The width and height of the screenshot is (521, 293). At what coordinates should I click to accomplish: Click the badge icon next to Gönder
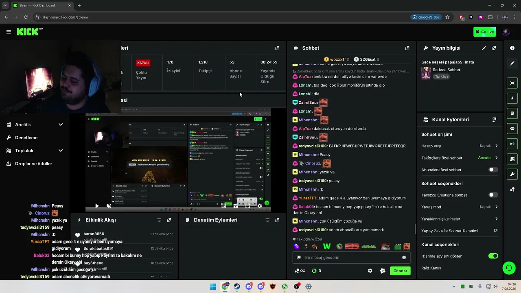pyautogui.click(x=383, y=271)
